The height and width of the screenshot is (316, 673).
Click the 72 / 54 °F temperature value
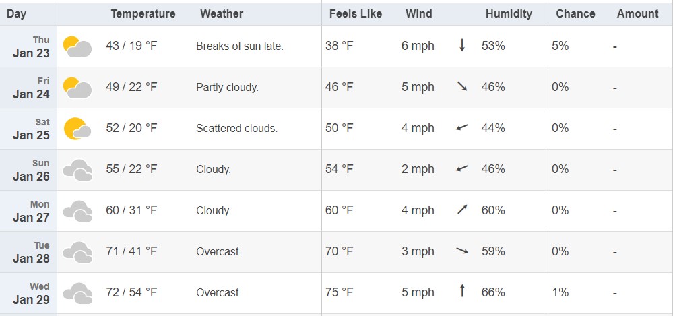click(131, 292)
